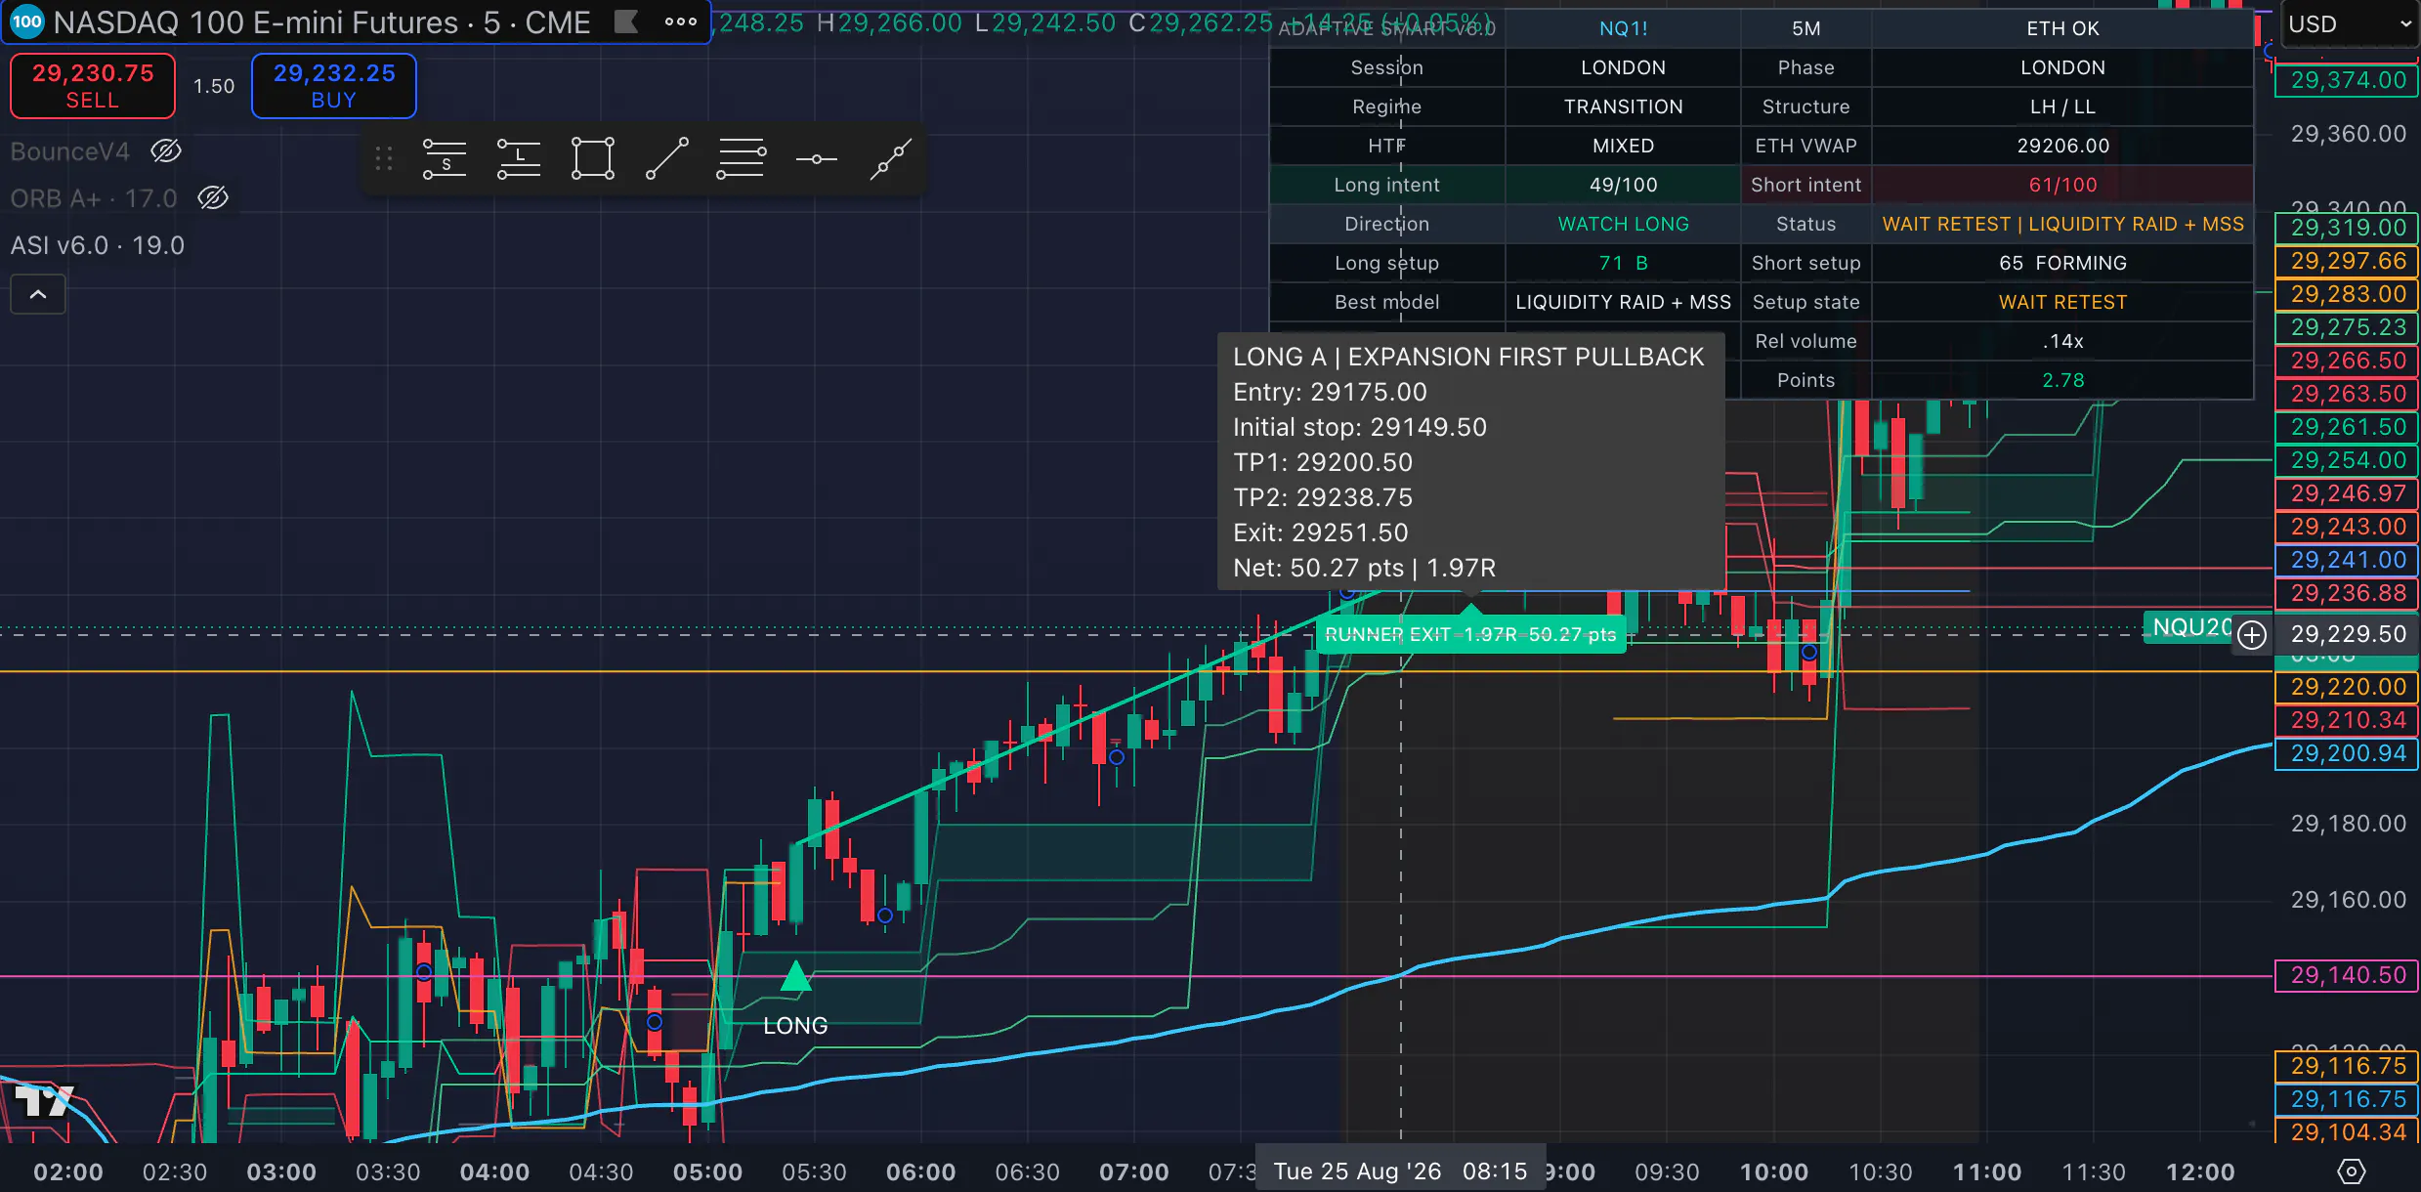Click the LH / LL structure value
2421x1192 pixels.
click(x=2062, y=106)
